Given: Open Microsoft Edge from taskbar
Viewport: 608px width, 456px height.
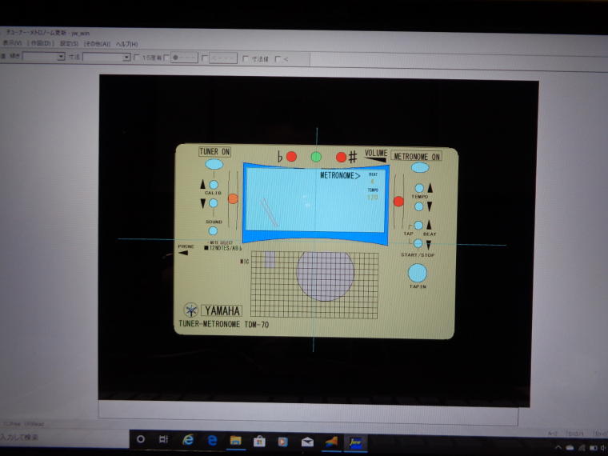Looking at the screenshot, I should pos(212,440).
